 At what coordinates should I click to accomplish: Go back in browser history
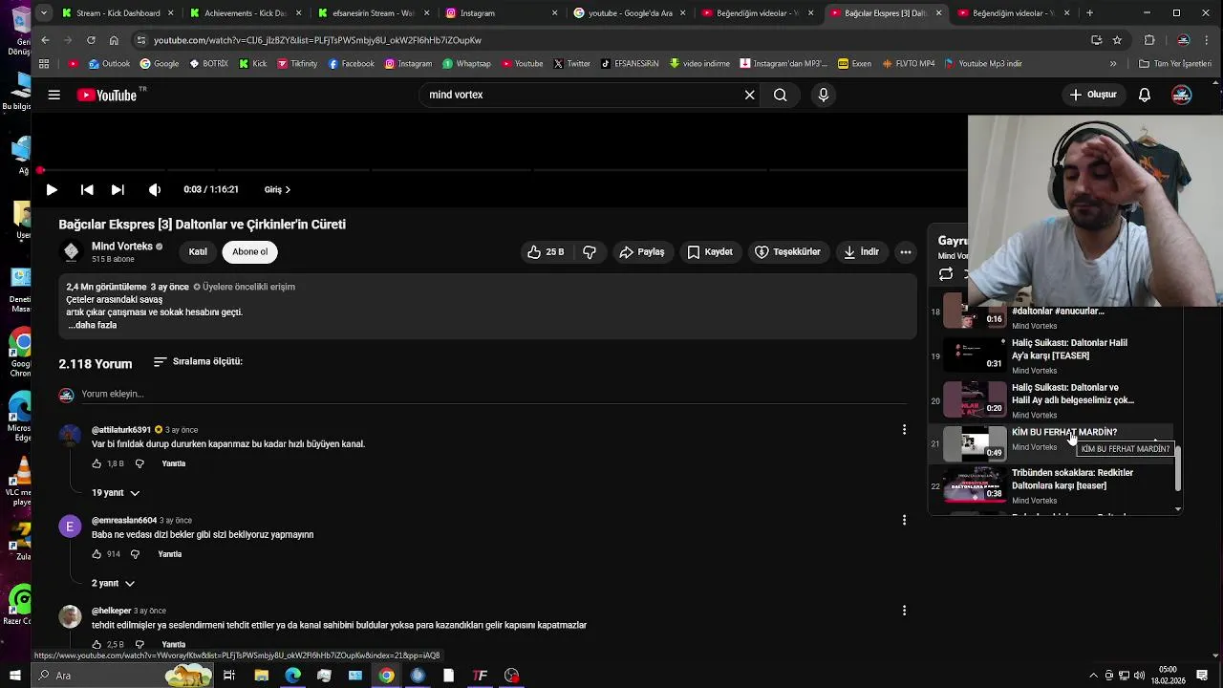[x=45, y=40]
